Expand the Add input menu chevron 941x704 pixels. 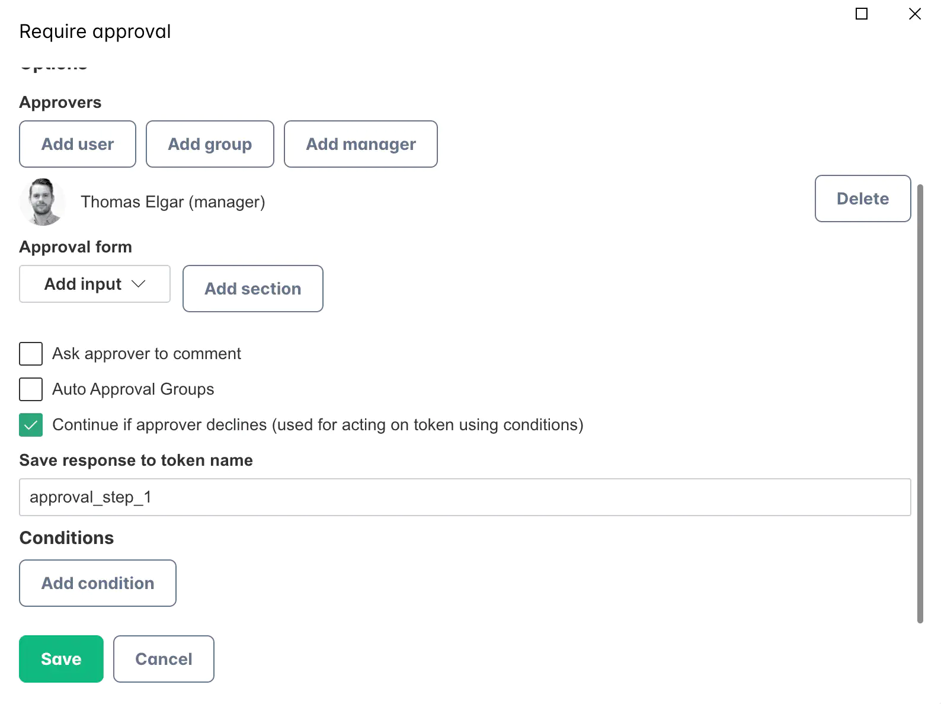139,284
